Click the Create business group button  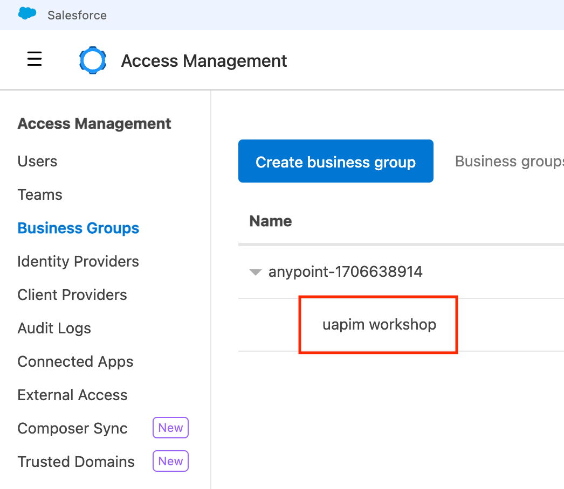point(335,162)
